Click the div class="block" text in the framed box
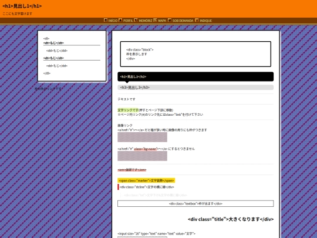 (140, 54)
